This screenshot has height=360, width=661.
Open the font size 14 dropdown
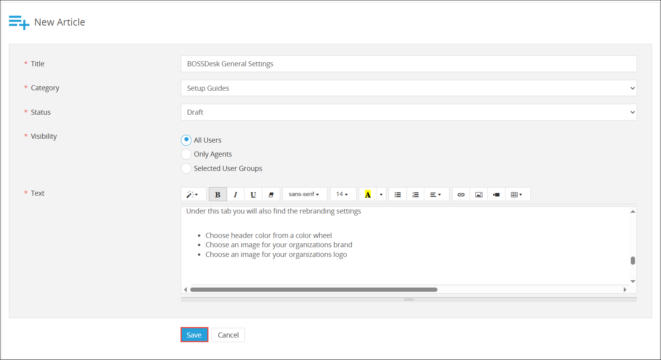click(x=343, y=195)
